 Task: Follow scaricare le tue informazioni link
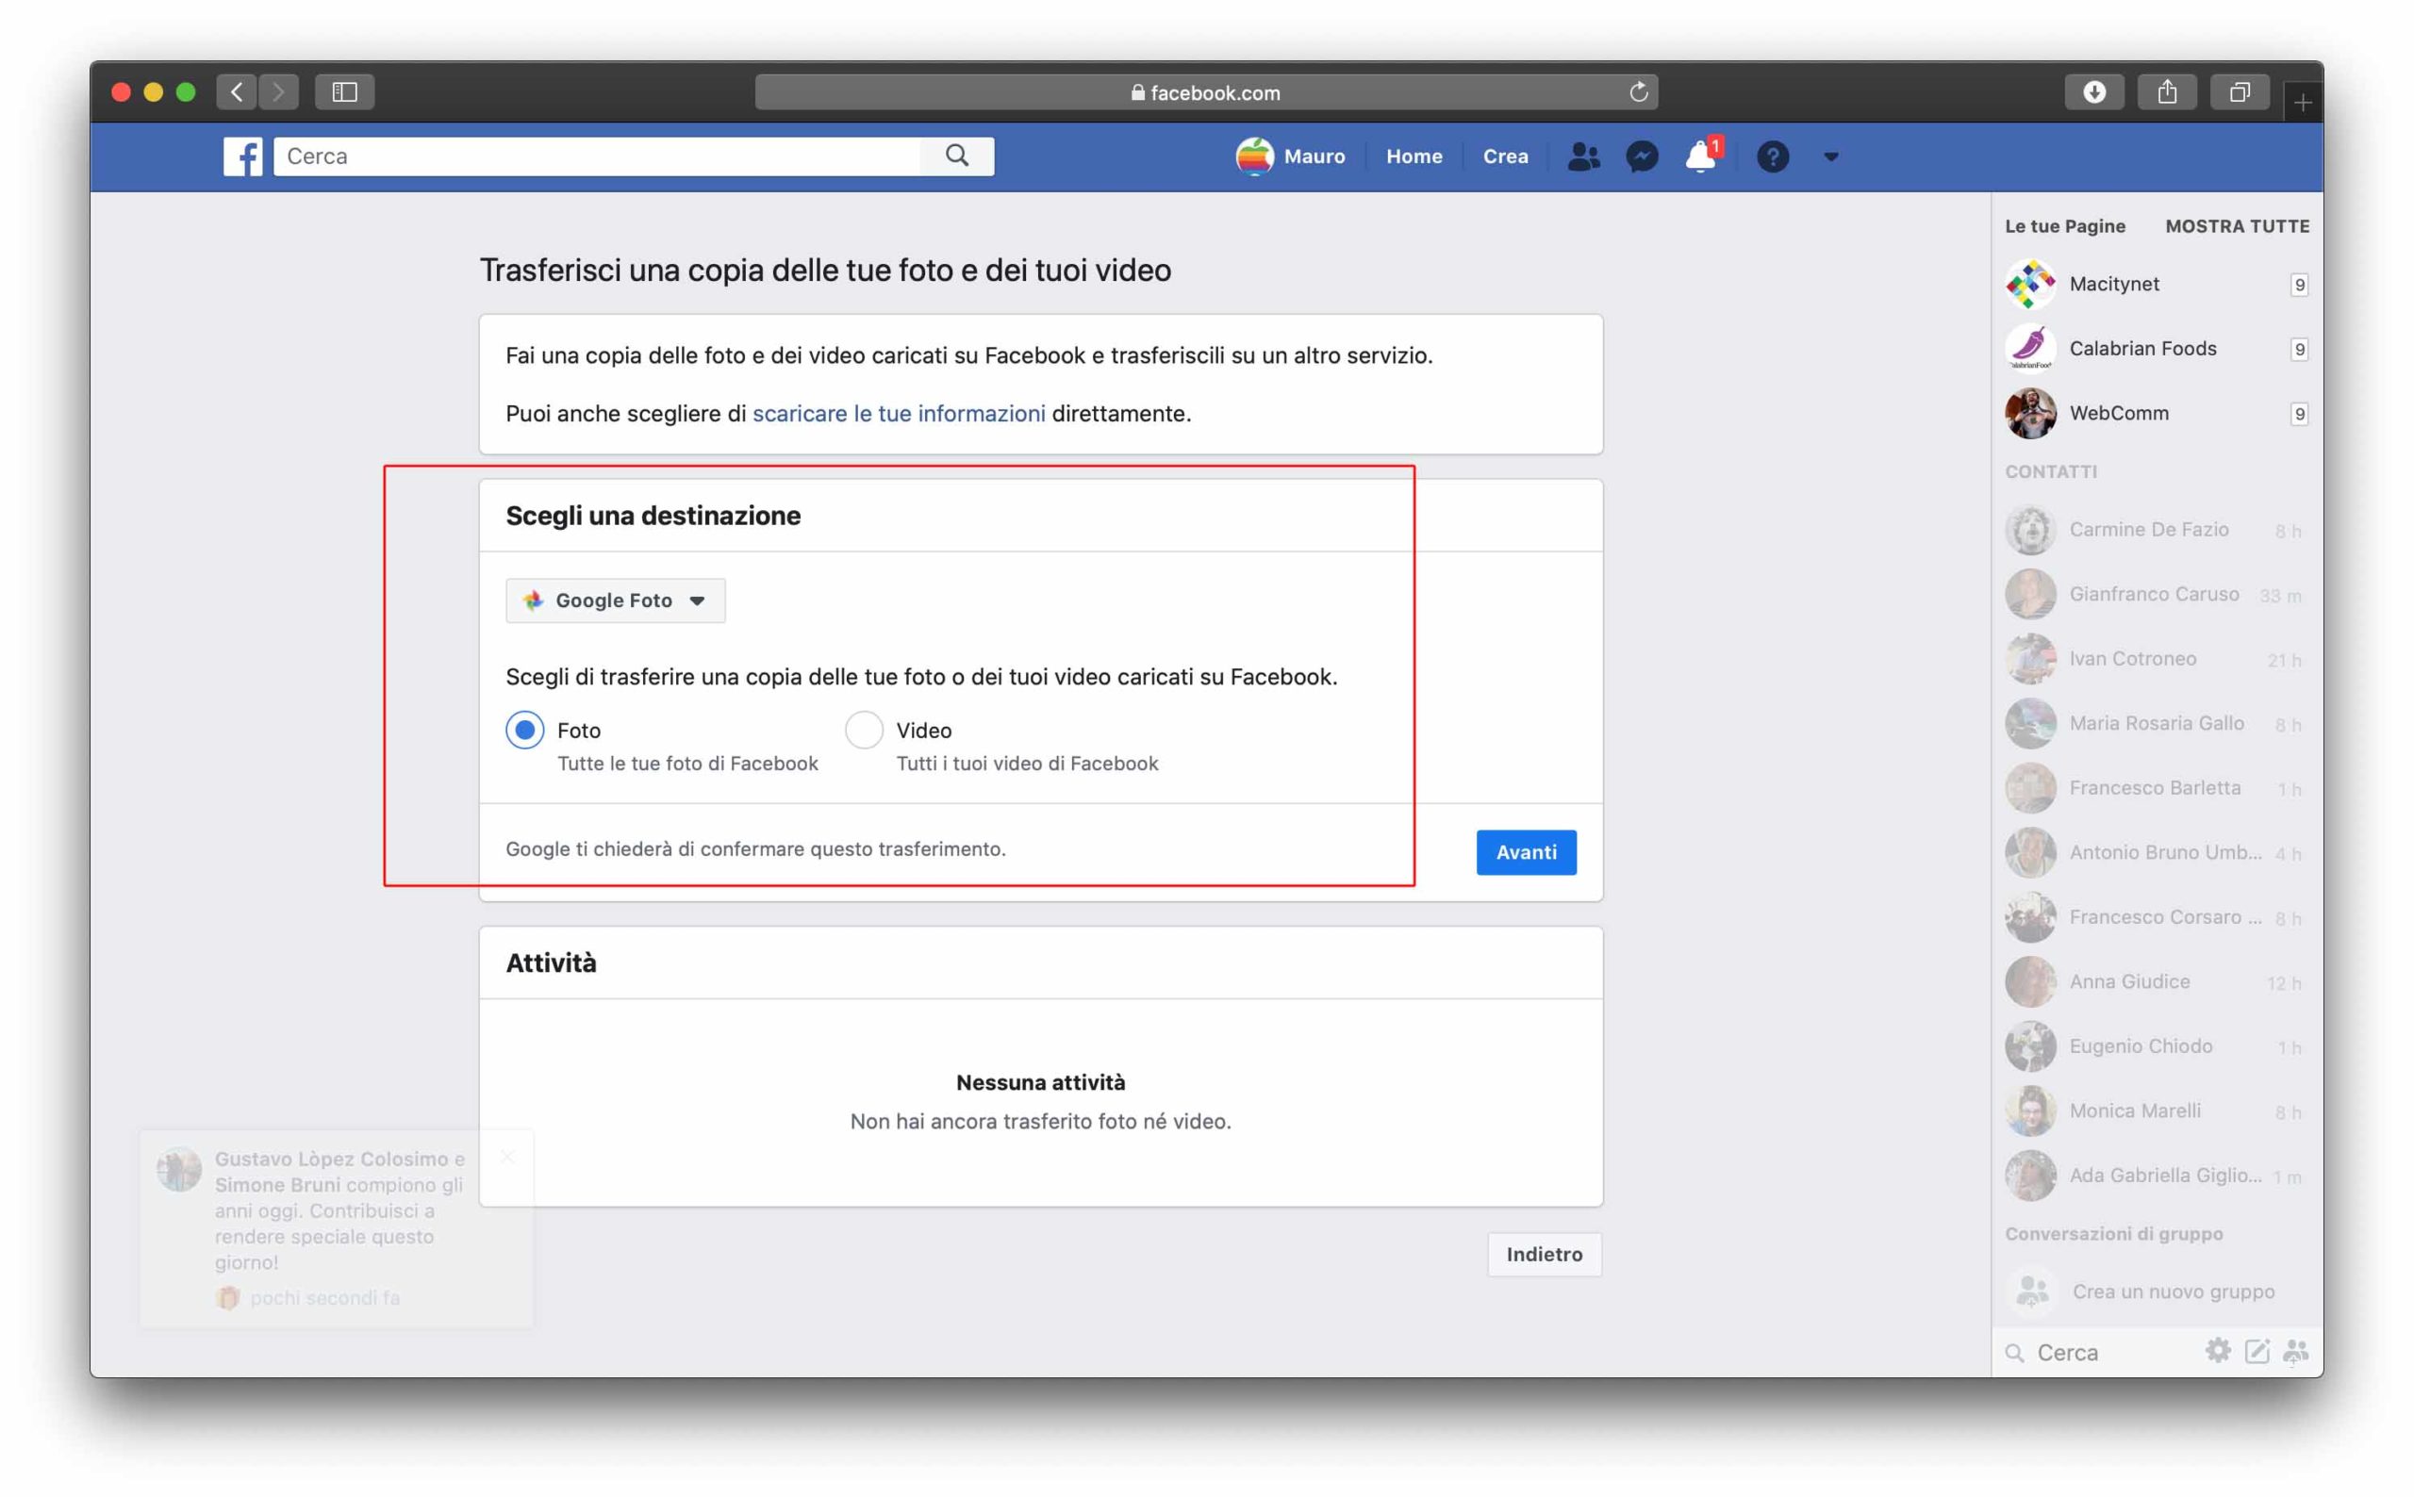click(898, 414)
